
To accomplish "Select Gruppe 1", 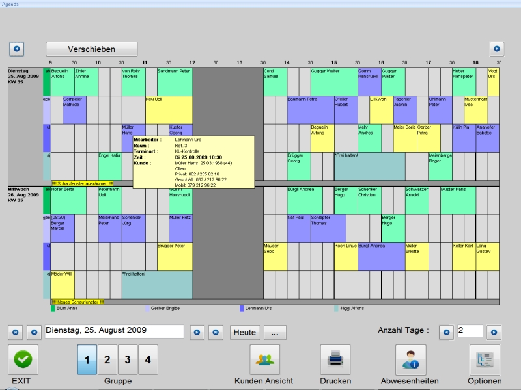I will pyautogui.click(x=87, y=360).
